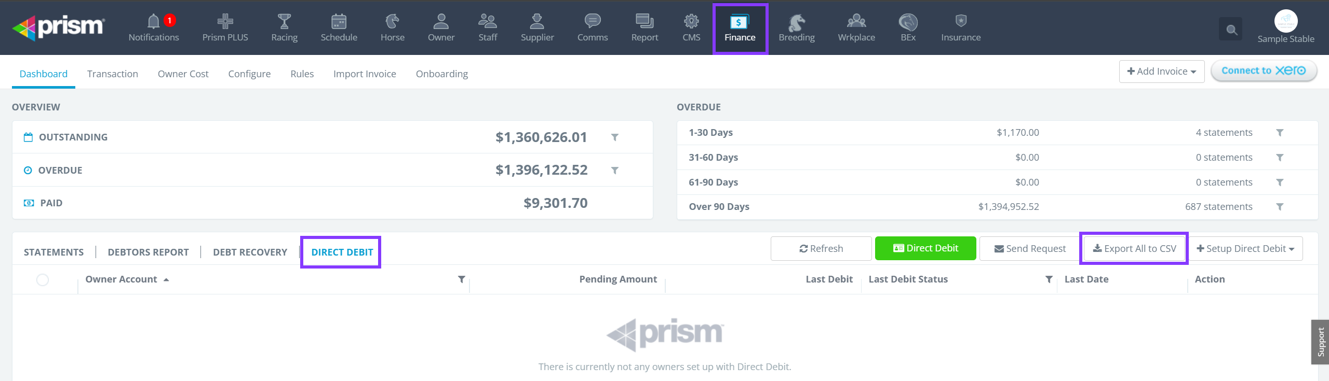Open the Last Debit Status column filter
This screenshot has height=381, width=1329.
pyautogui.click(x=1049, y=279)
